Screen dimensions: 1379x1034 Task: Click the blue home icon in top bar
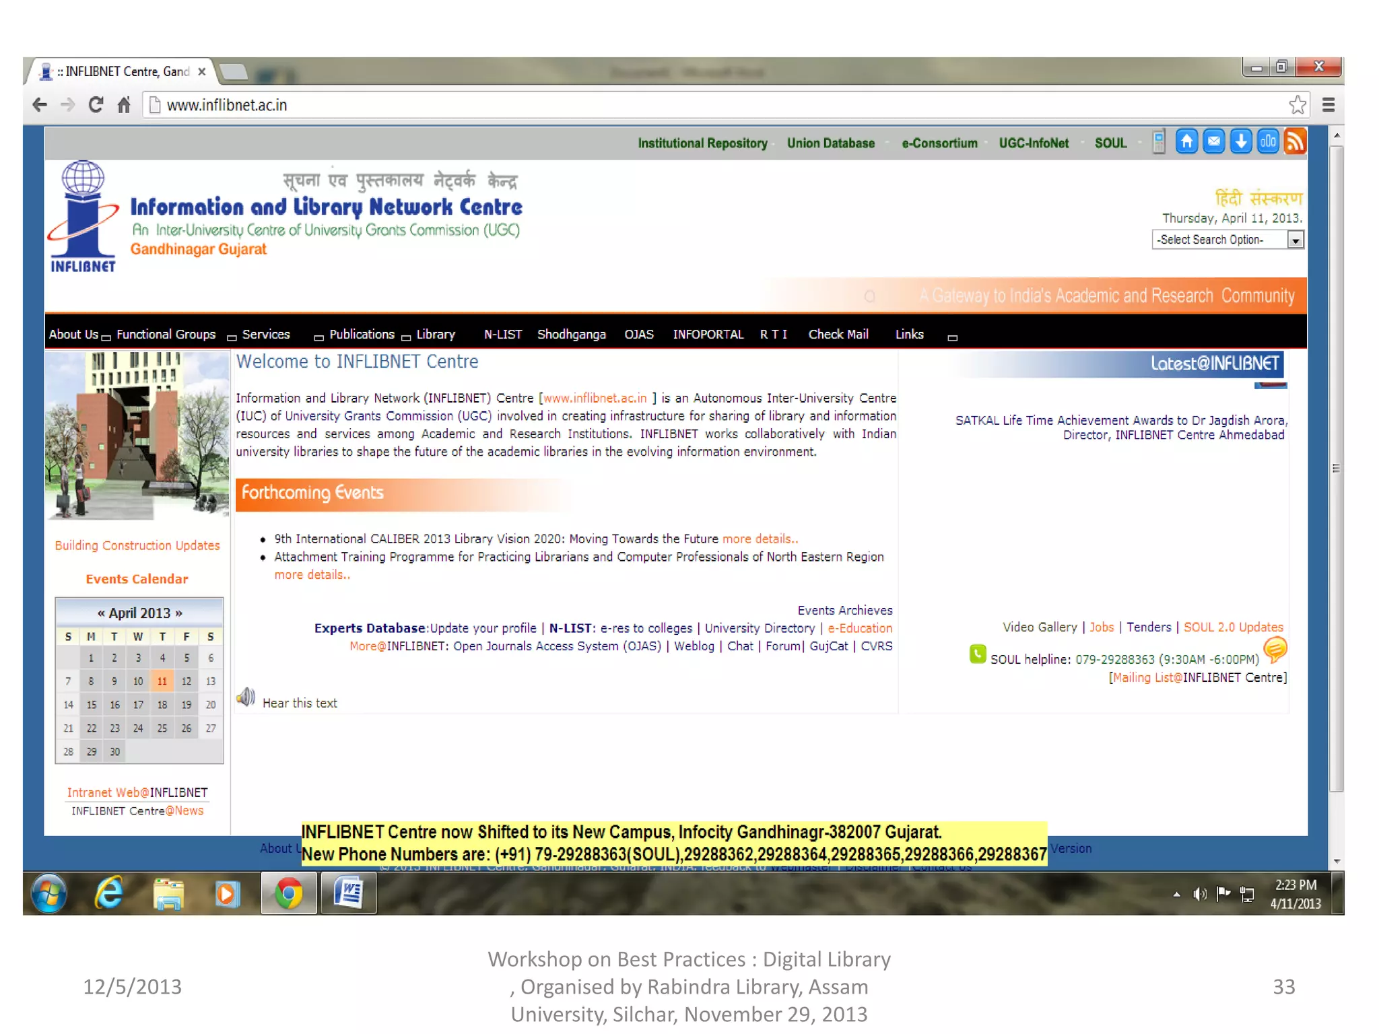(x=1187, y=141)
